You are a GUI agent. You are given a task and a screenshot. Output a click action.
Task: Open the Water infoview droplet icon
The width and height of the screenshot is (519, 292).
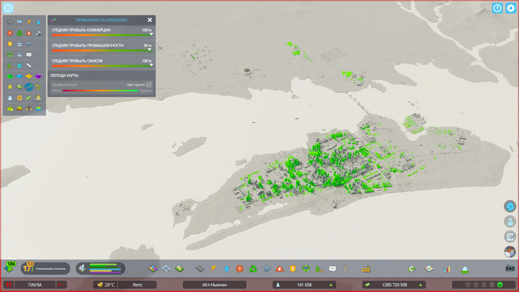39,22
